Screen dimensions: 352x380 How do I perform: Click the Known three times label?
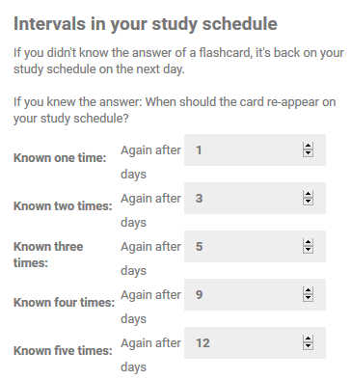[48, 255]
